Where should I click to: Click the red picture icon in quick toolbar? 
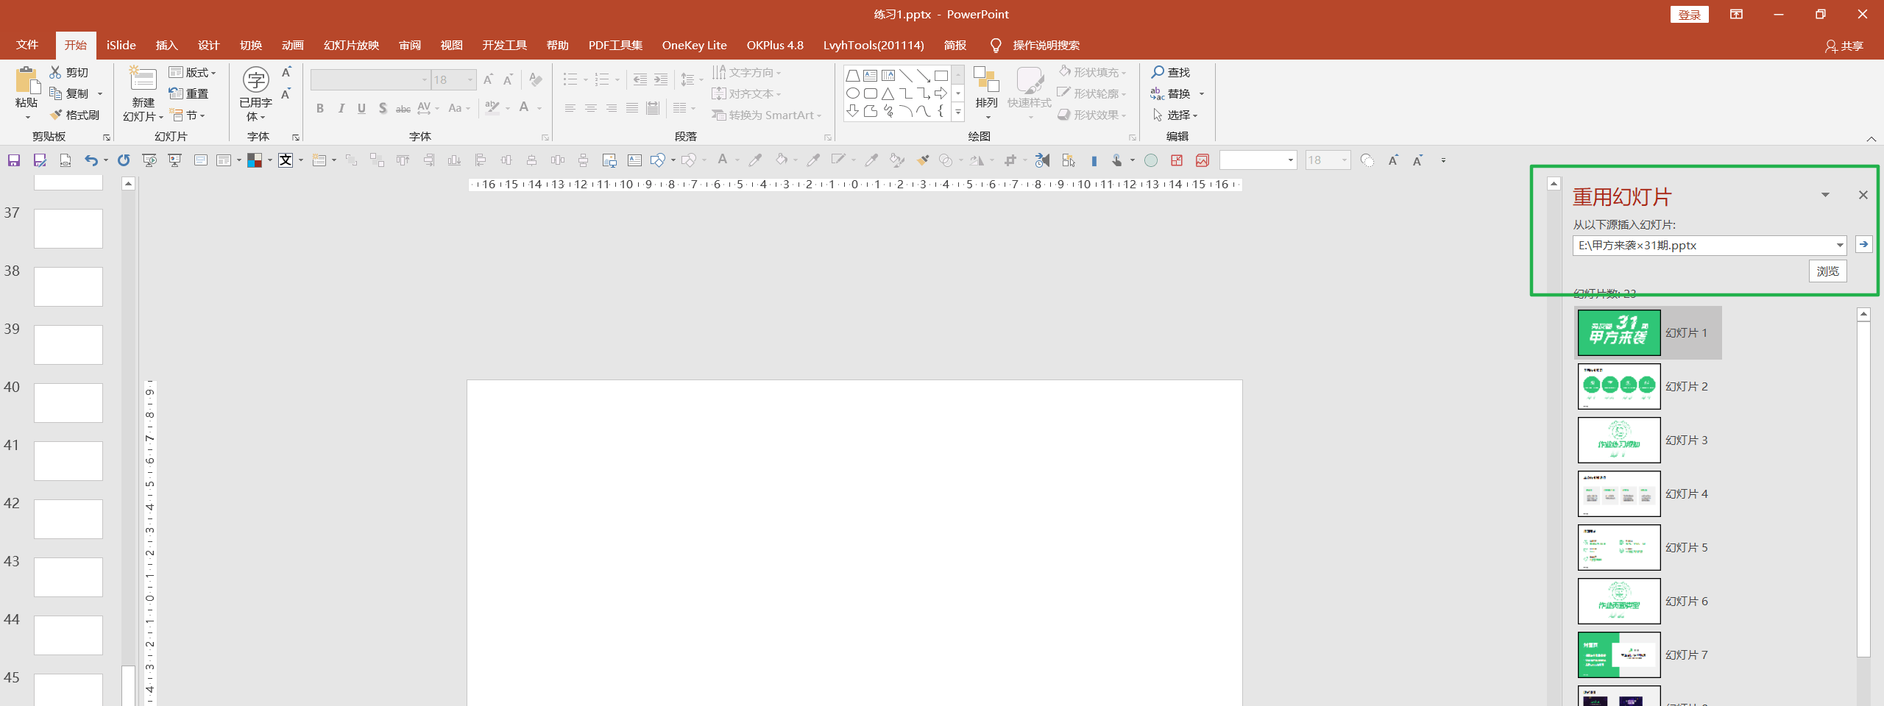pos(1203,160)
